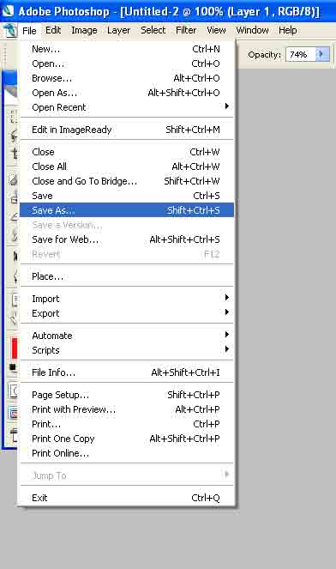Choose Save As from File menu

[127, 210]
